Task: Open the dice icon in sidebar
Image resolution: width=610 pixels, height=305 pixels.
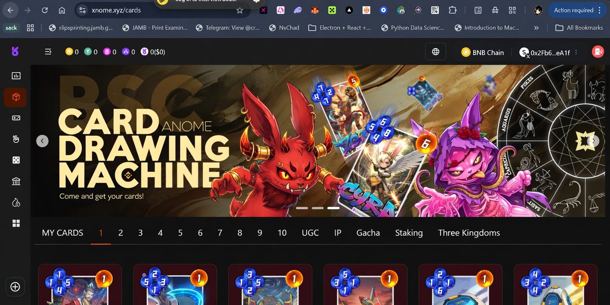Action: coord(16,160)
